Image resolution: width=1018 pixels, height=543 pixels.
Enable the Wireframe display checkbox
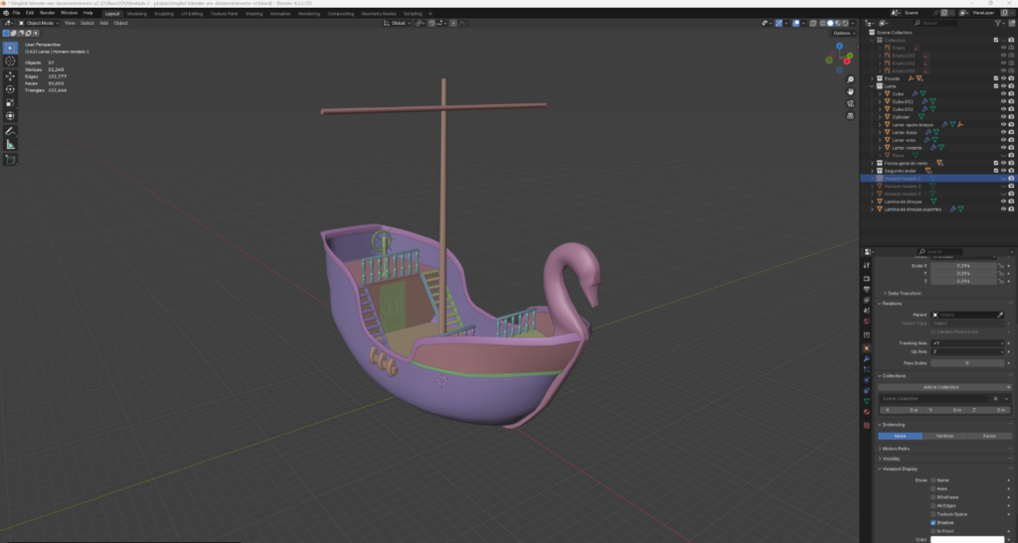pos(933,496)
